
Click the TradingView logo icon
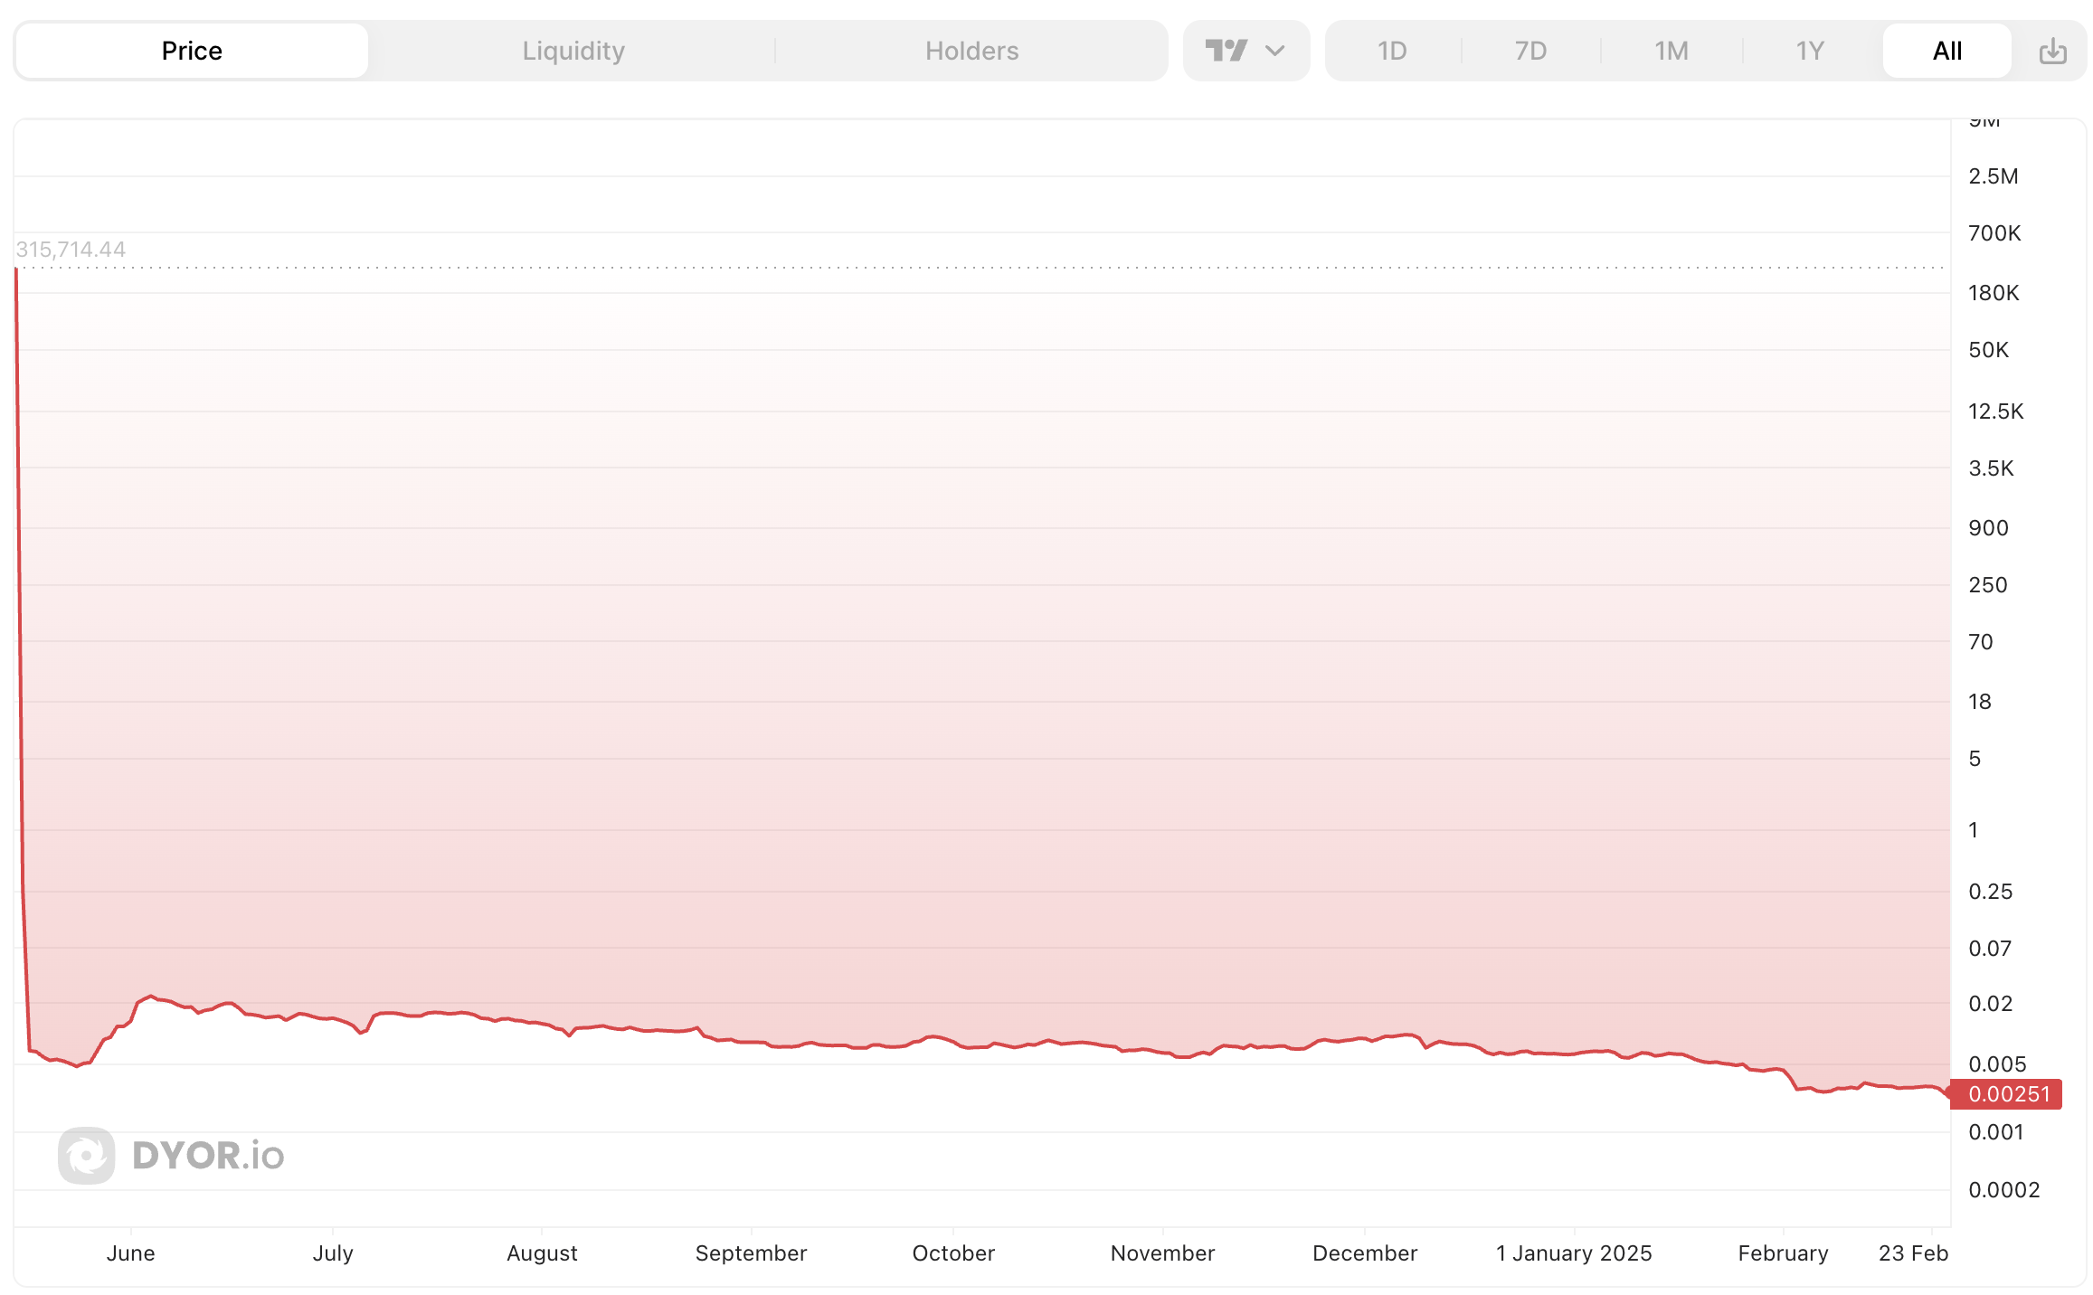(1226, 51)
